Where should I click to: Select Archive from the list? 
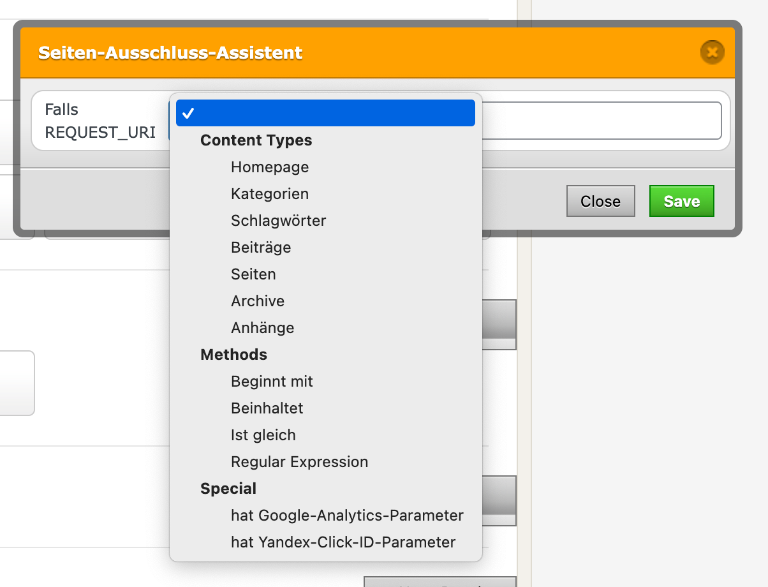[258, 301]
